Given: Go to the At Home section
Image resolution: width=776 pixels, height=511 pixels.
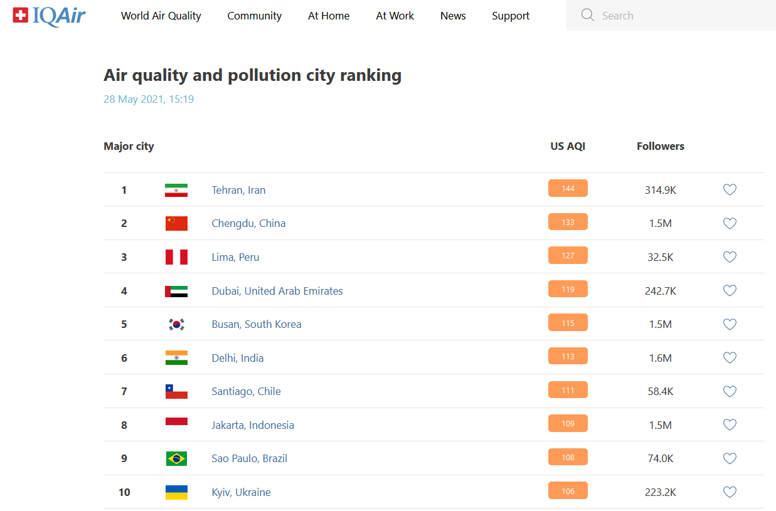Looking at the screenshot, I should pyautogui.click(x=329, y=16).
